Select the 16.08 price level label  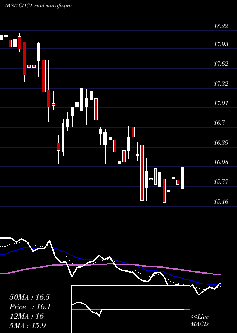click(221, 162)
